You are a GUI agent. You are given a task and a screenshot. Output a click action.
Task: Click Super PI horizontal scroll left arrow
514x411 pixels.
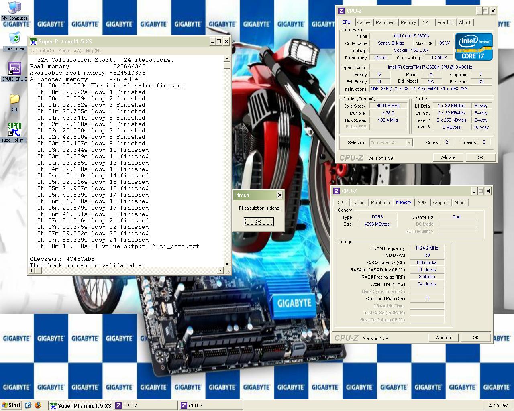32,270
